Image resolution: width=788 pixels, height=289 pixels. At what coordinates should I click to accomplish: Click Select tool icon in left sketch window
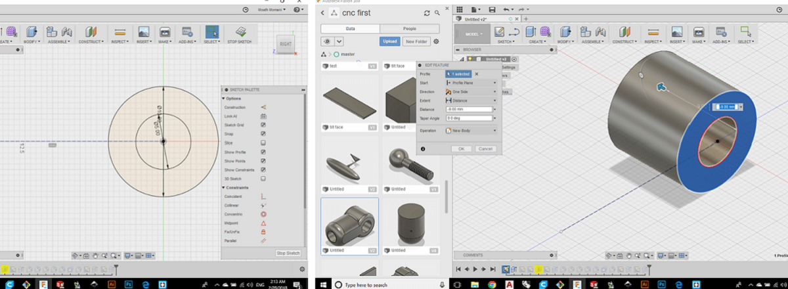point(212,32)
